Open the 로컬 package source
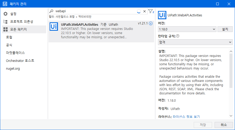235x130 pixels. (x=9, y=37)
